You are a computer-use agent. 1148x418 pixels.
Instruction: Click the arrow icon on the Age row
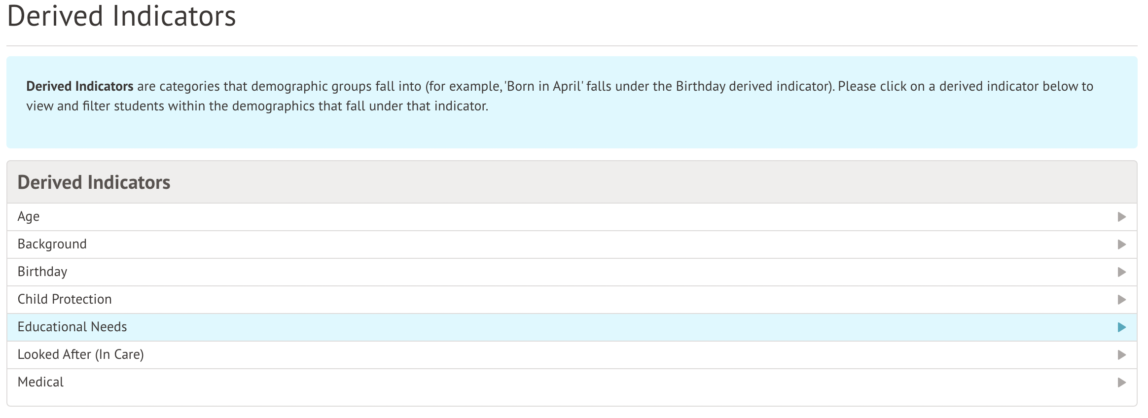click(x=1121, y=217)
